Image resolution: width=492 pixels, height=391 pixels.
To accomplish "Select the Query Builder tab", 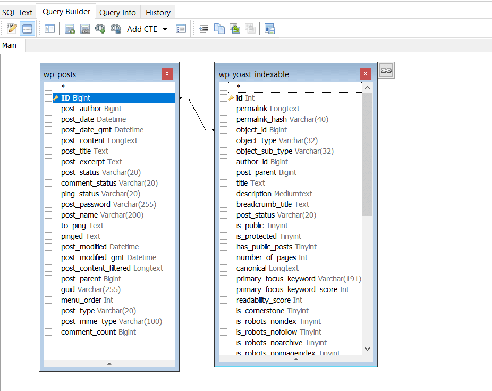I will [x=66, y=12].
